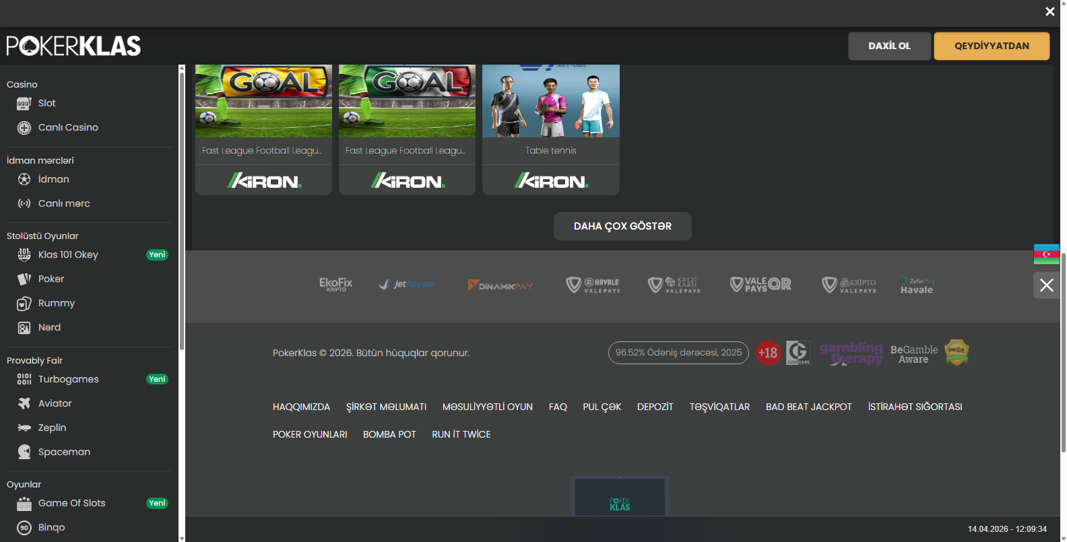1067x542 pixels.
Task: Open the Canlı merc live signal icon
Action: (x=24, y=203)
